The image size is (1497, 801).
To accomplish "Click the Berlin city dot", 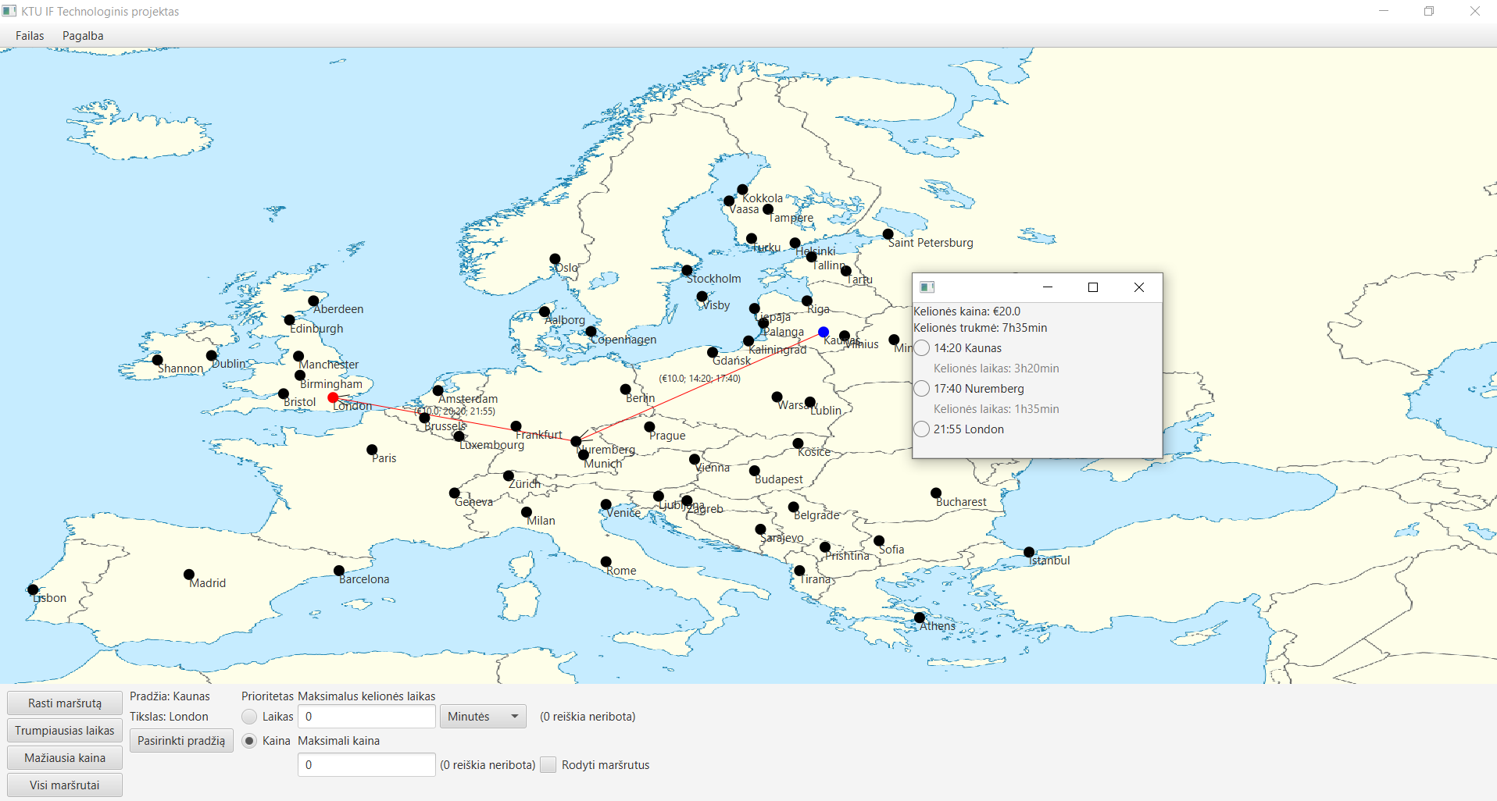I will (626, 389).
